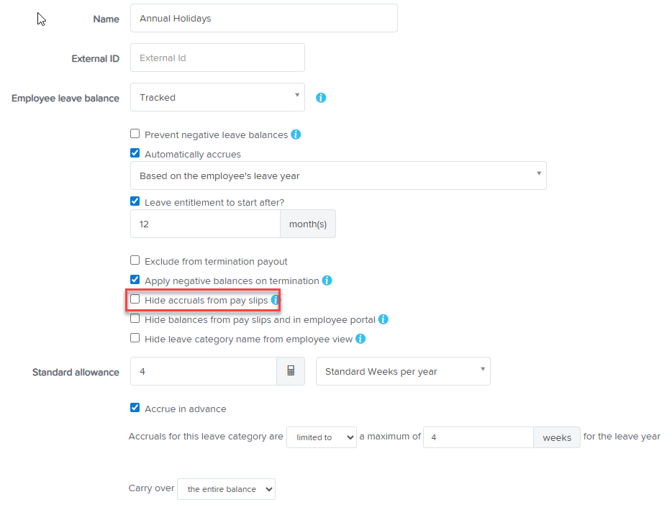
Task: Click info icon beside Hide leave category name
Action: pyautogui.click(x=360, y=339)
